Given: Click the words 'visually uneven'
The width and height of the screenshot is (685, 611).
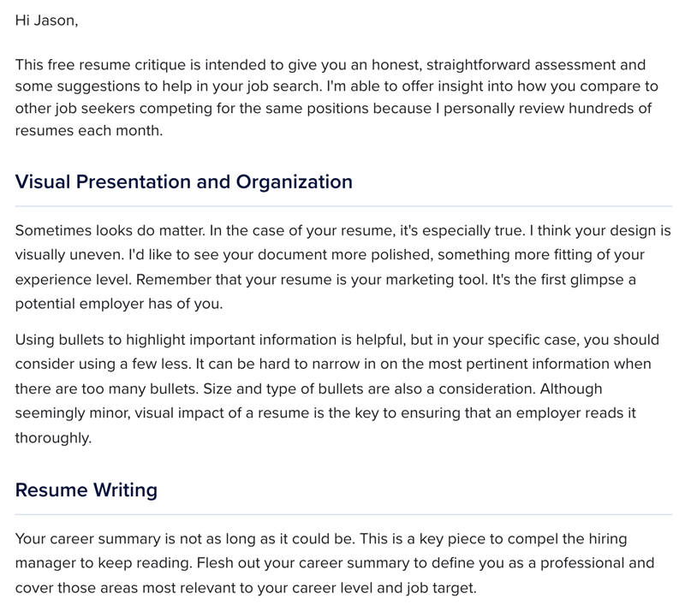Looking at the screenshot, I should click(x=69, y=255).
